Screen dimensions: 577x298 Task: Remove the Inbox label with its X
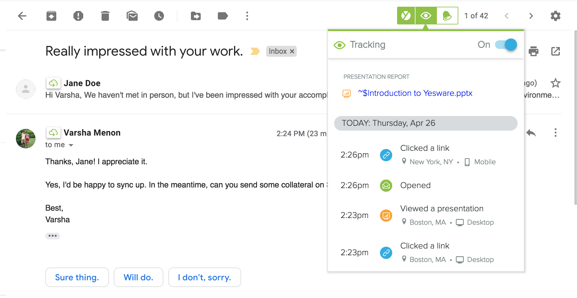tap(292, 51)
